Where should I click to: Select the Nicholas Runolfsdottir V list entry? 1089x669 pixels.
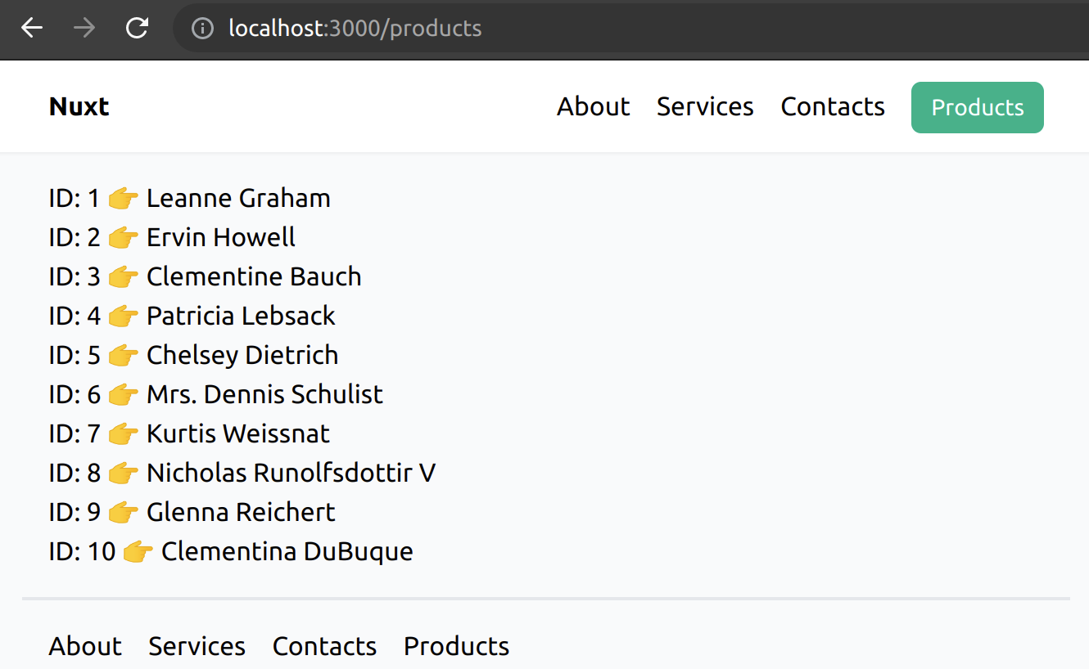(x=291, y=474)
